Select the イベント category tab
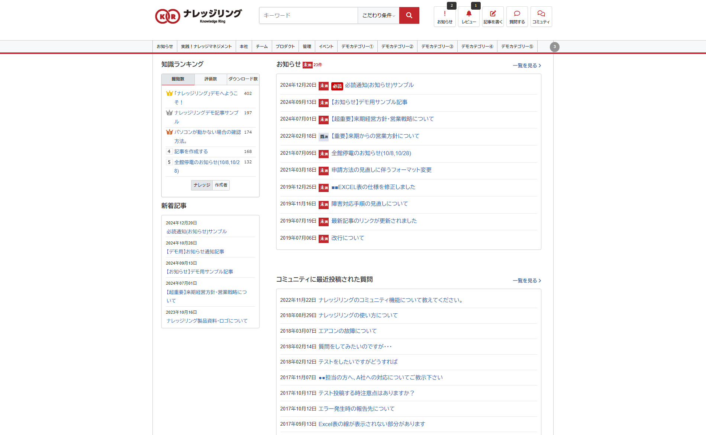 [x=326, y=47]
